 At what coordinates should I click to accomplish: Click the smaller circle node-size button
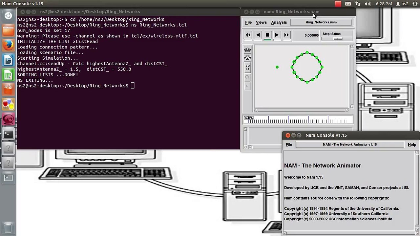tap(247, 86)
